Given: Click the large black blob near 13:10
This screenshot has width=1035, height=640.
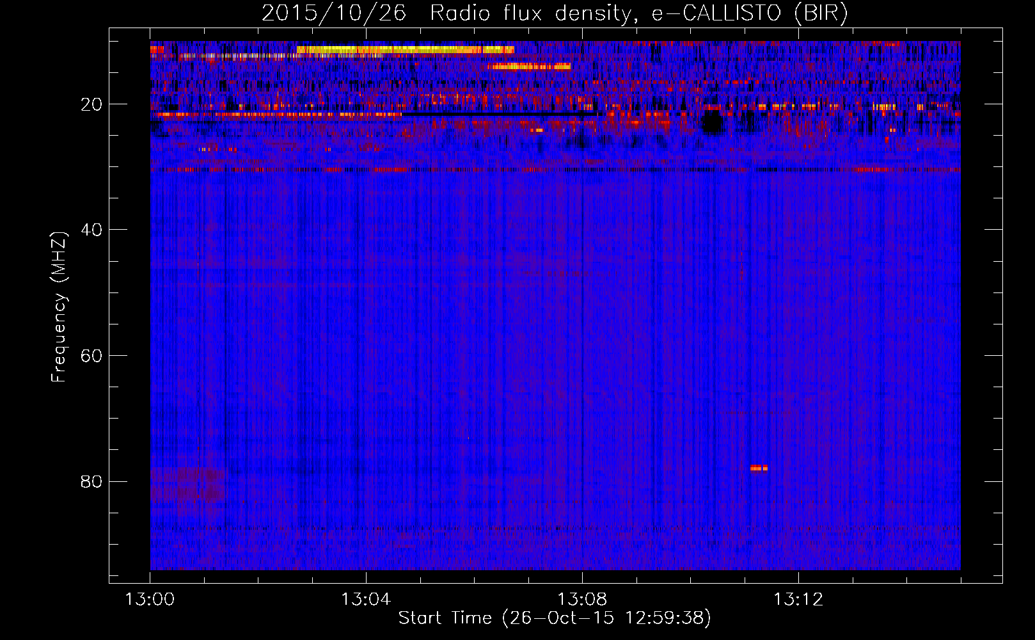Looking at the screenshot, I should 712,122.
